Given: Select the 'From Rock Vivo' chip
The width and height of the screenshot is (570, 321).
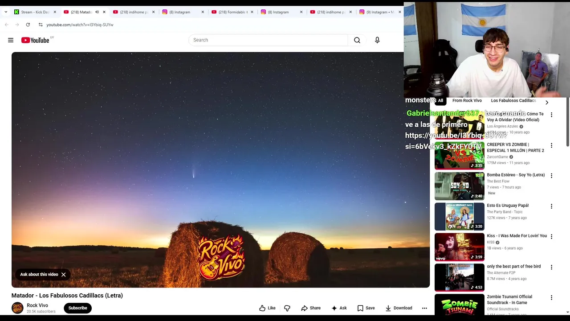Looking at the screenshot, I should pos(467,101).
